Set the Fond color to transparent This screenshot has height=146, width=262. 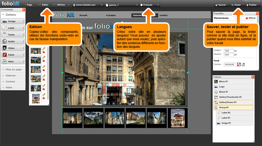click(x=239, y=64)
